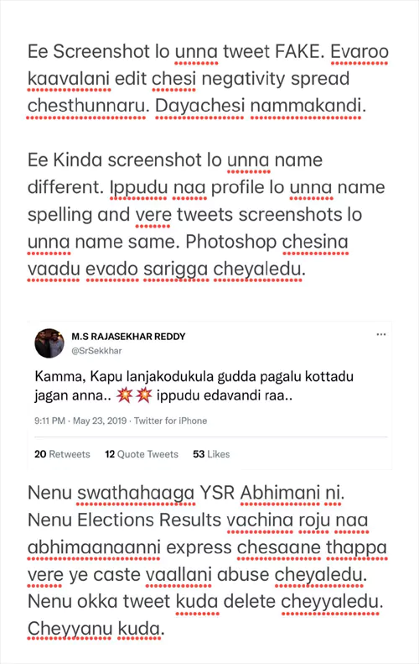Click the word 'Photoshop' in second paragraph
The height and width of the screenshot is (664, 419).
[x=230, y=243]
